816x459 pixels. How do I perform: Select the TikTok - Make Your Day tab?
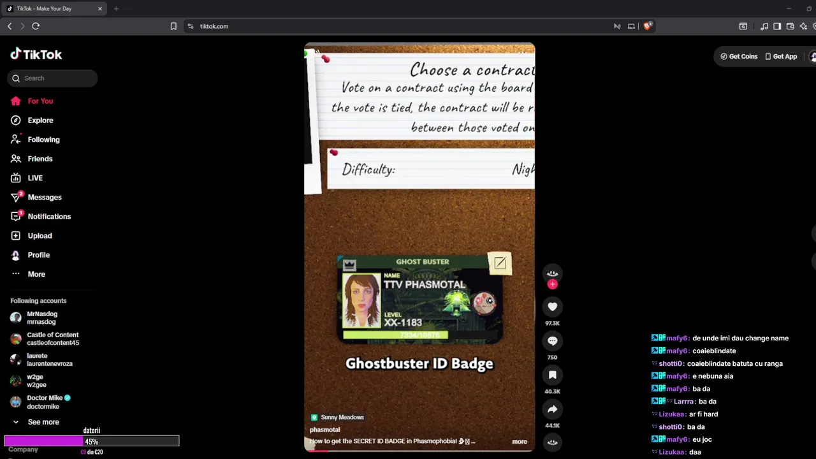pyautogui.click(x=54, y=9)
